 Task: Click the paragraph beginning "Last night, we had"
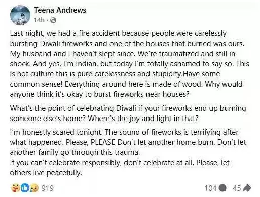pos(129,64)
